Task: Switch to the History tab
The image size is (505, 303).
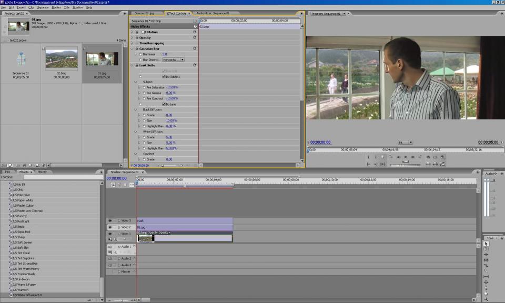Action: click(42, 172)
